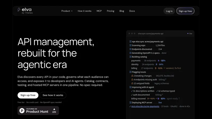The height and width of the screenshot is (119, 212).
Task: Open the MCP nav item
Action: point(99,11)
